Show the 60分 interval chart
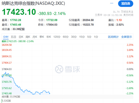Viewport: 139px width, 103px height. [x=66, y=37]
